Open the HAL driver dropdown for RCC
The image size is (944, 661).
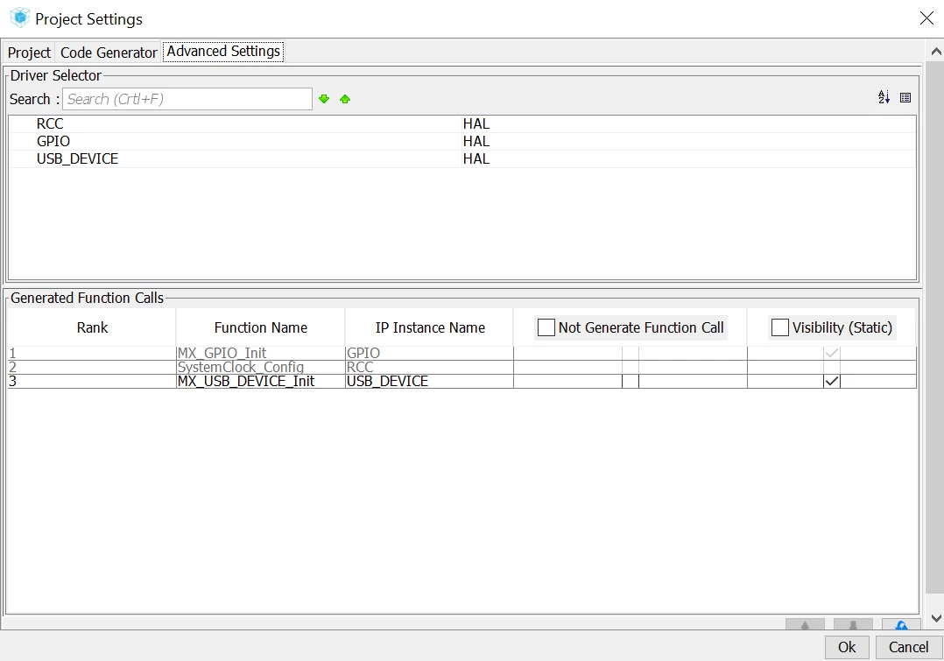688,123
